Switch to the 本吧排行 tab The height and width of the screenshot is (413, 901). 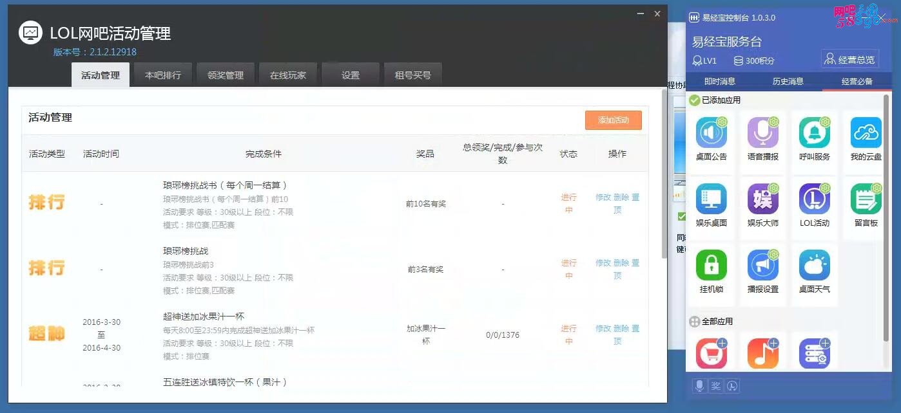163,75
